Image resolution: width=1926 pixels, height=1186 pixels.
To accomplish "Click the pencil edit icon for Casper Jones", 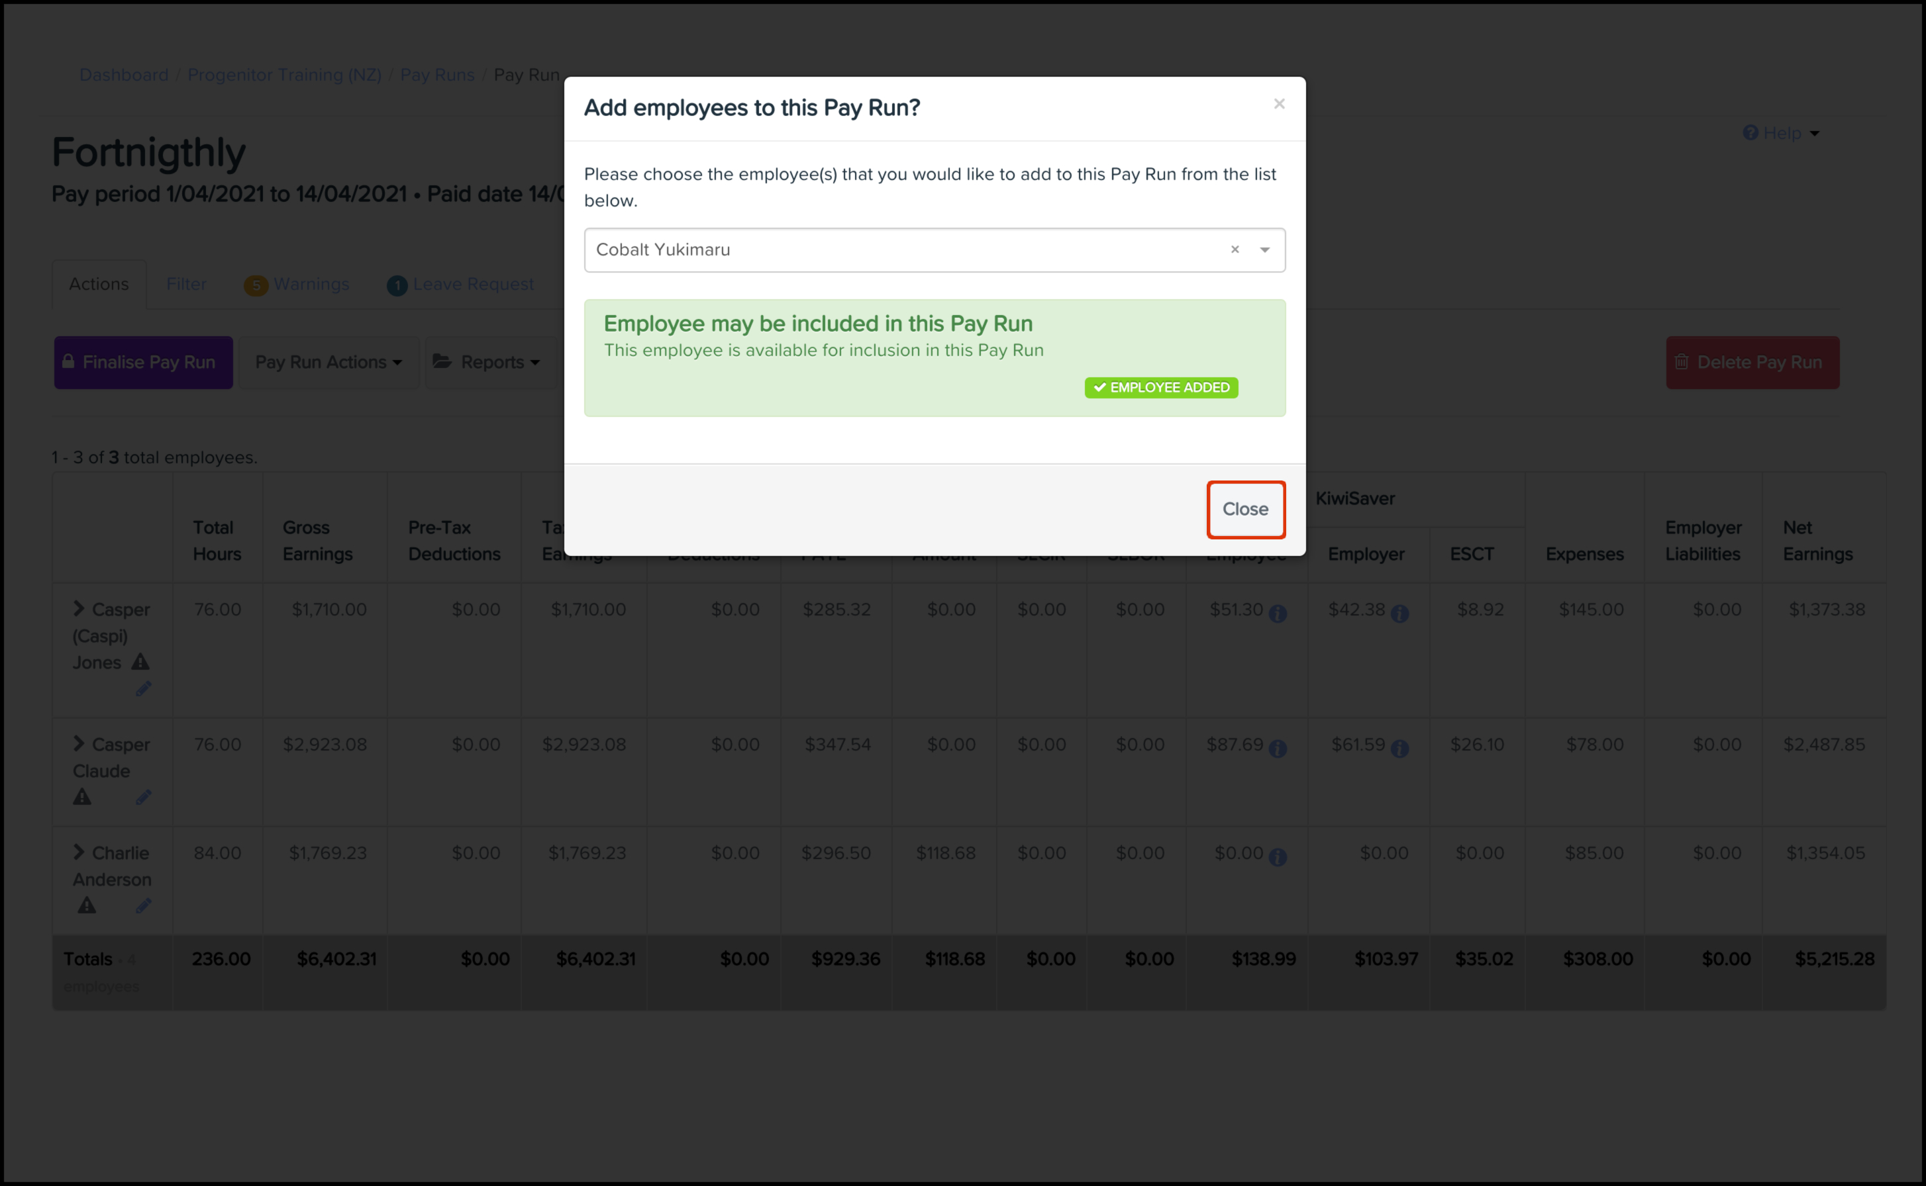I will point(143,689).
